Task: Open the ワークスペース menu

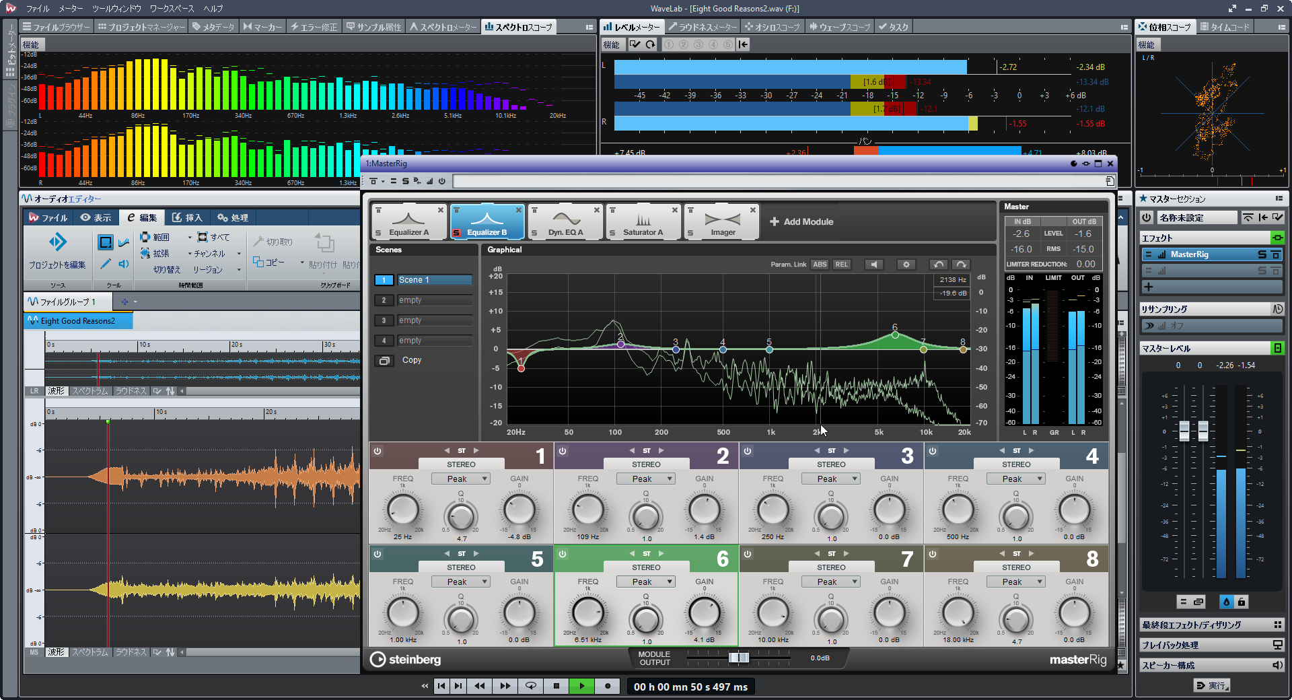Action: pos(172,9)
